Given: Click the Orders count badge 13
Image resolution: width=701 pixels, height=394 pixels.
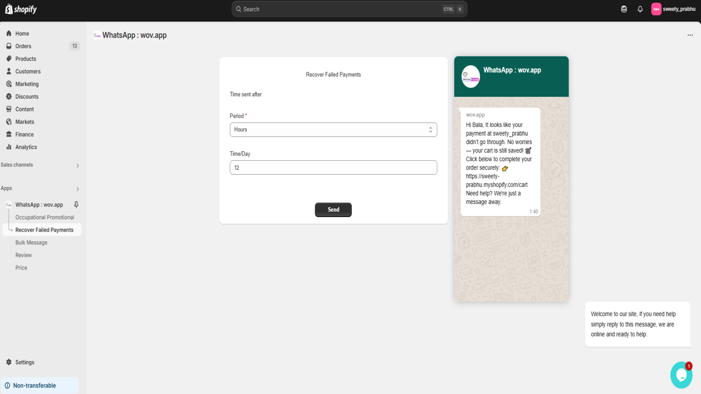Looking at the screenshot, I should 74,46.
